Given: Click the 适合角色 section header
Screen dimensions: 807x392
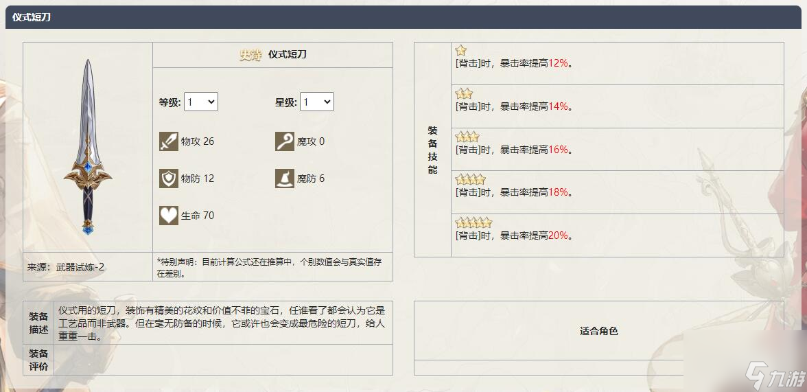Looking at the screenshot, I should pos(598,331).
